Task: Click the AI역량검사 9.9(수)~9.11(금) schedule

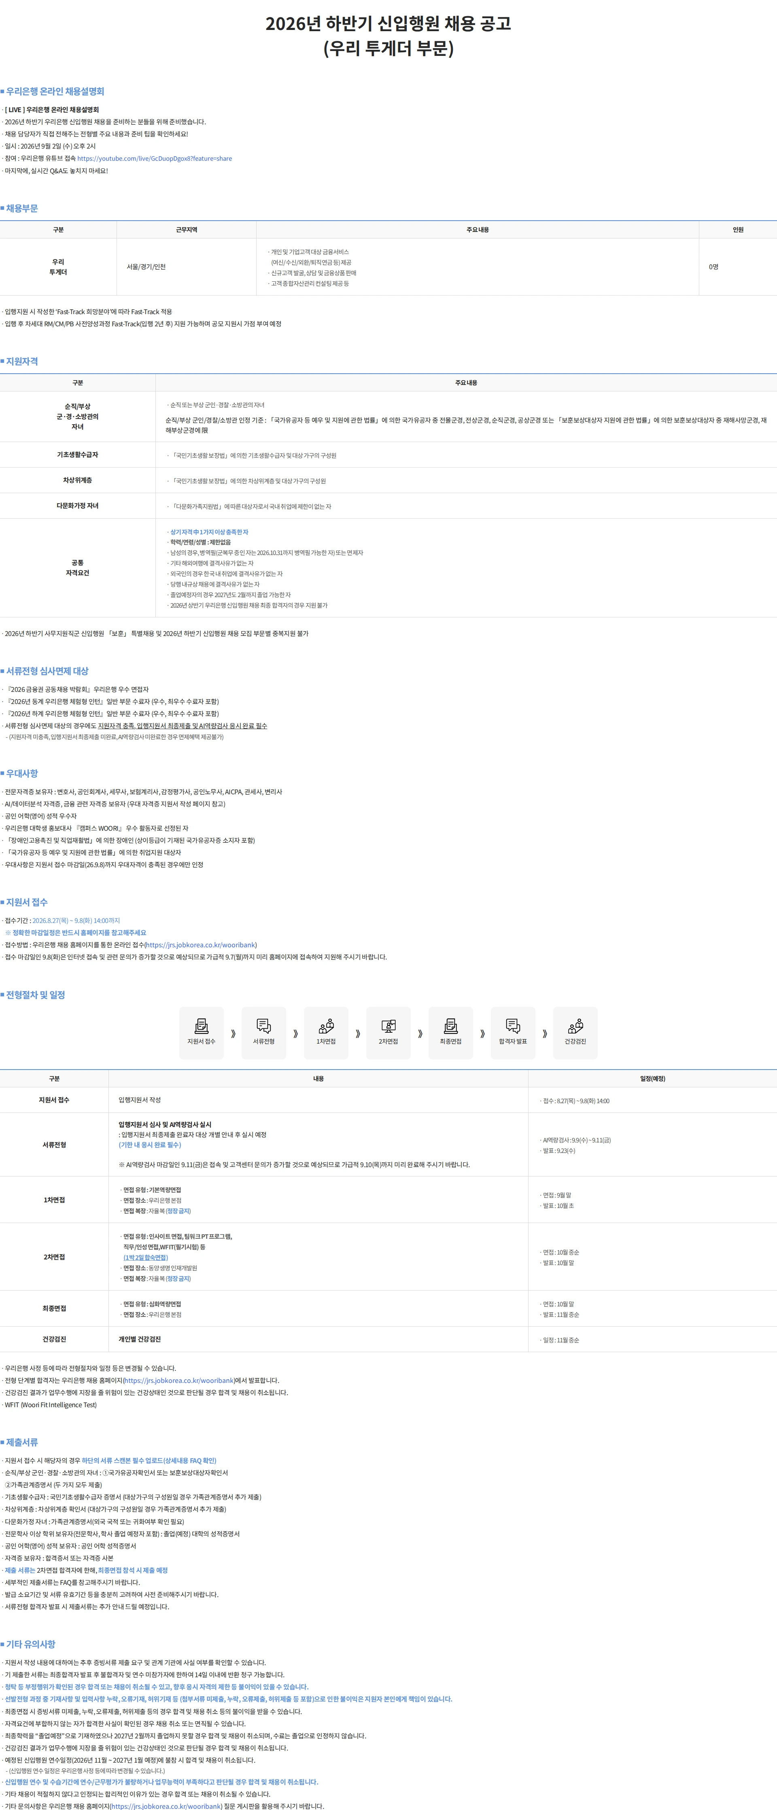Action: [577, 1140]
